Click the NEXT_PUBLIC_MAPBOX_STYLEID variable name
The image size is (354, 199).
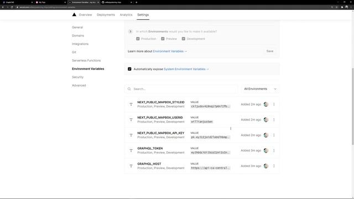(161, 102)
